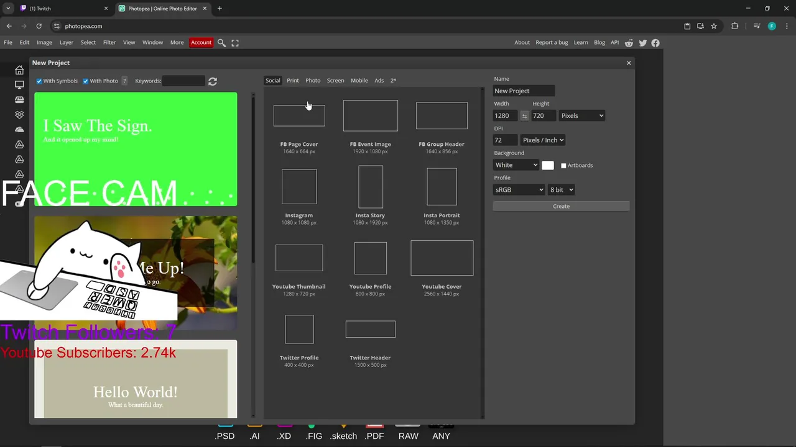Click the .PSD format label
The image size is (796, 447).
(x=225, y=436)
